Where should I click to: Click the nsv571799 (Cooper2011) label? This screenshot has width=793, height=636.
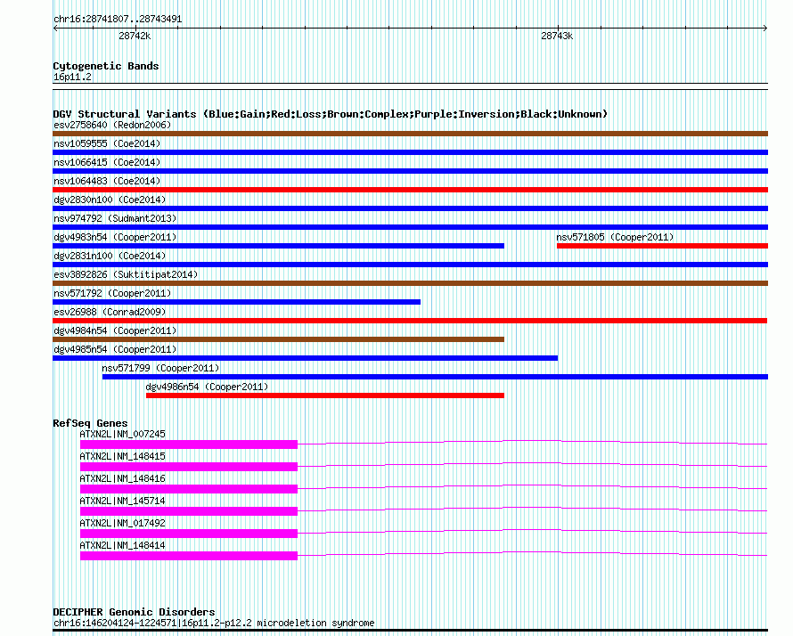click(x=160, y=368)
